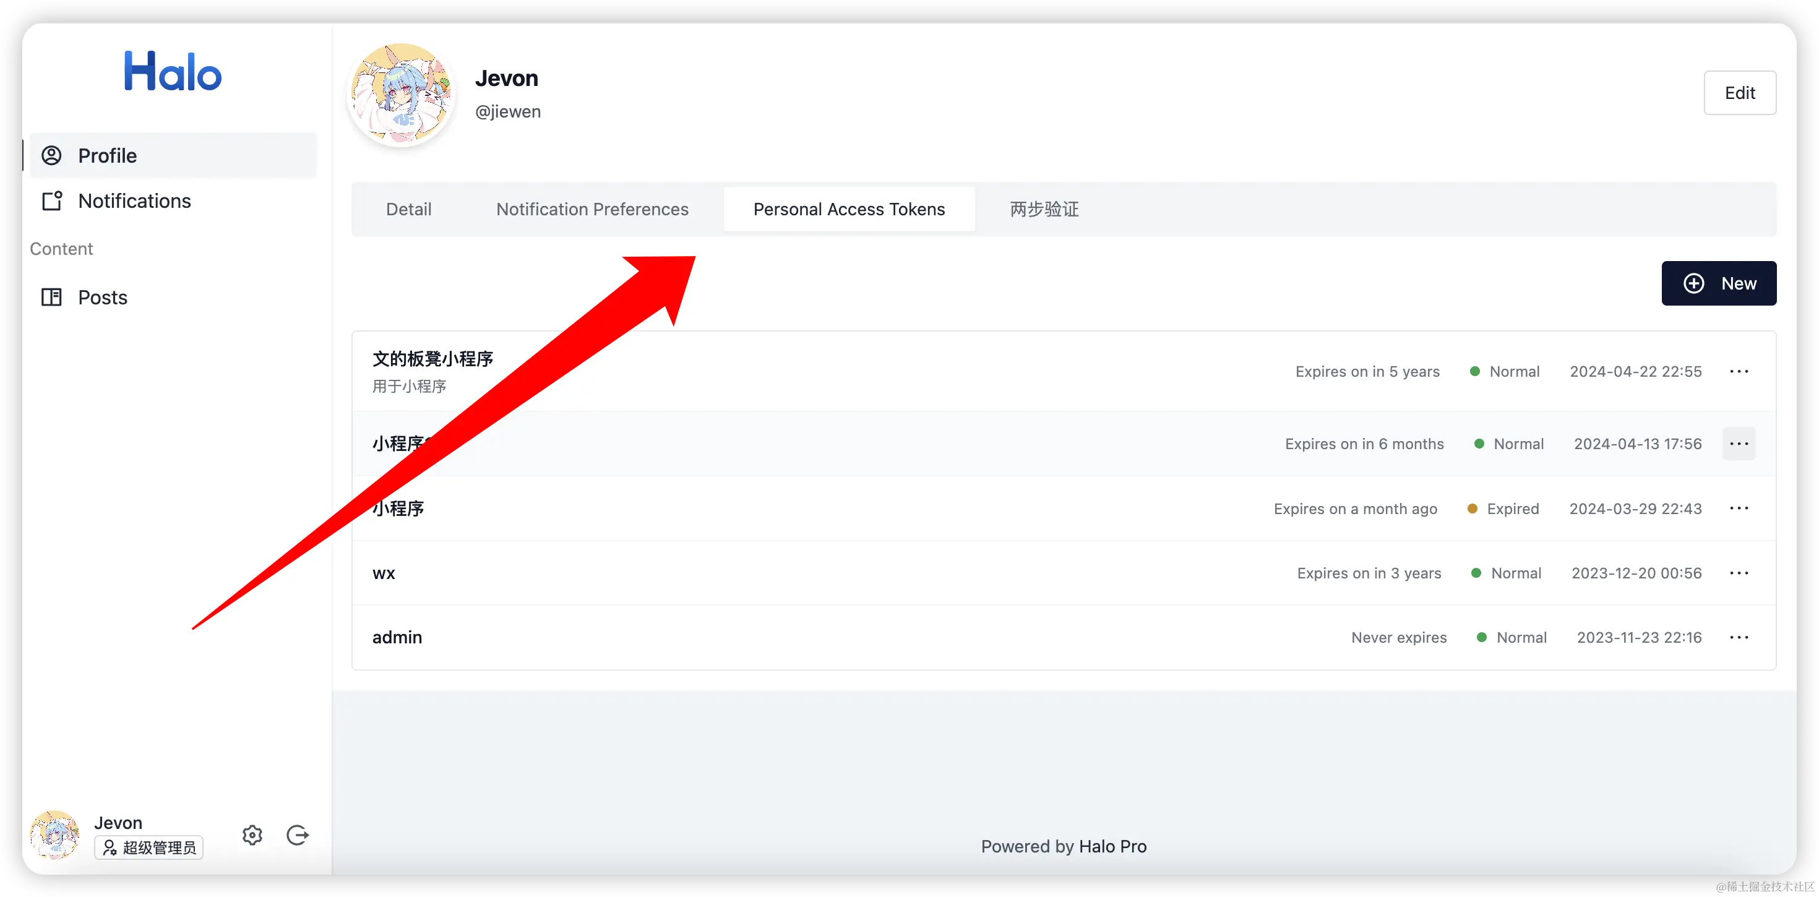Switch to Notification Preferences tab
Screen dimensions: 1819x897
click(591, 209)
